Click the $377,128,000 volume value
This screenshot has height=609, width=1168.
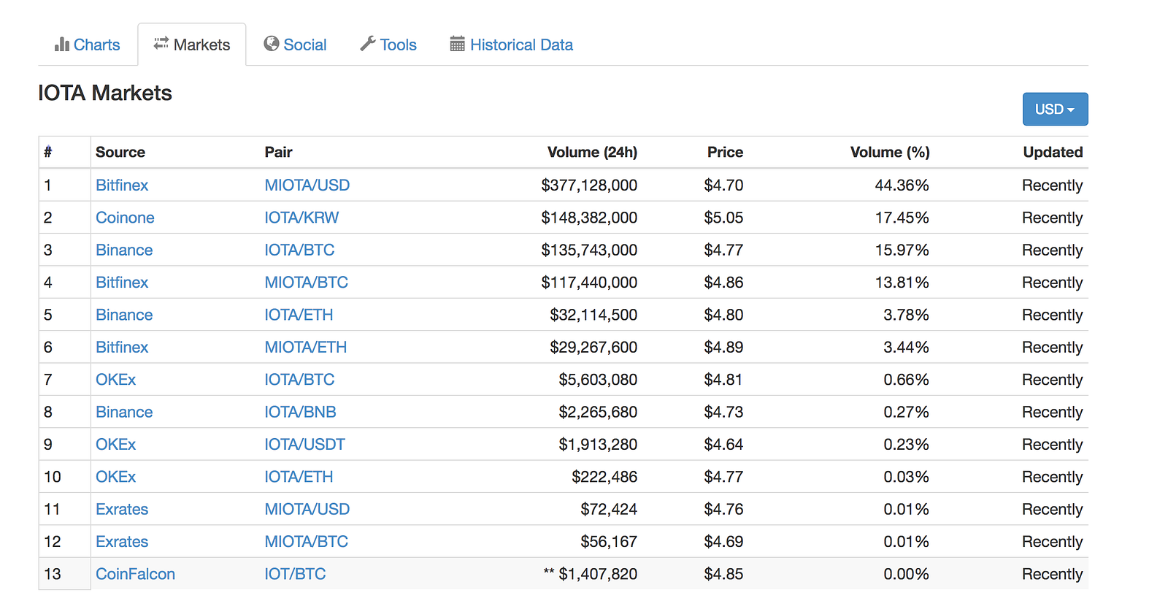[x=589, y=185]
